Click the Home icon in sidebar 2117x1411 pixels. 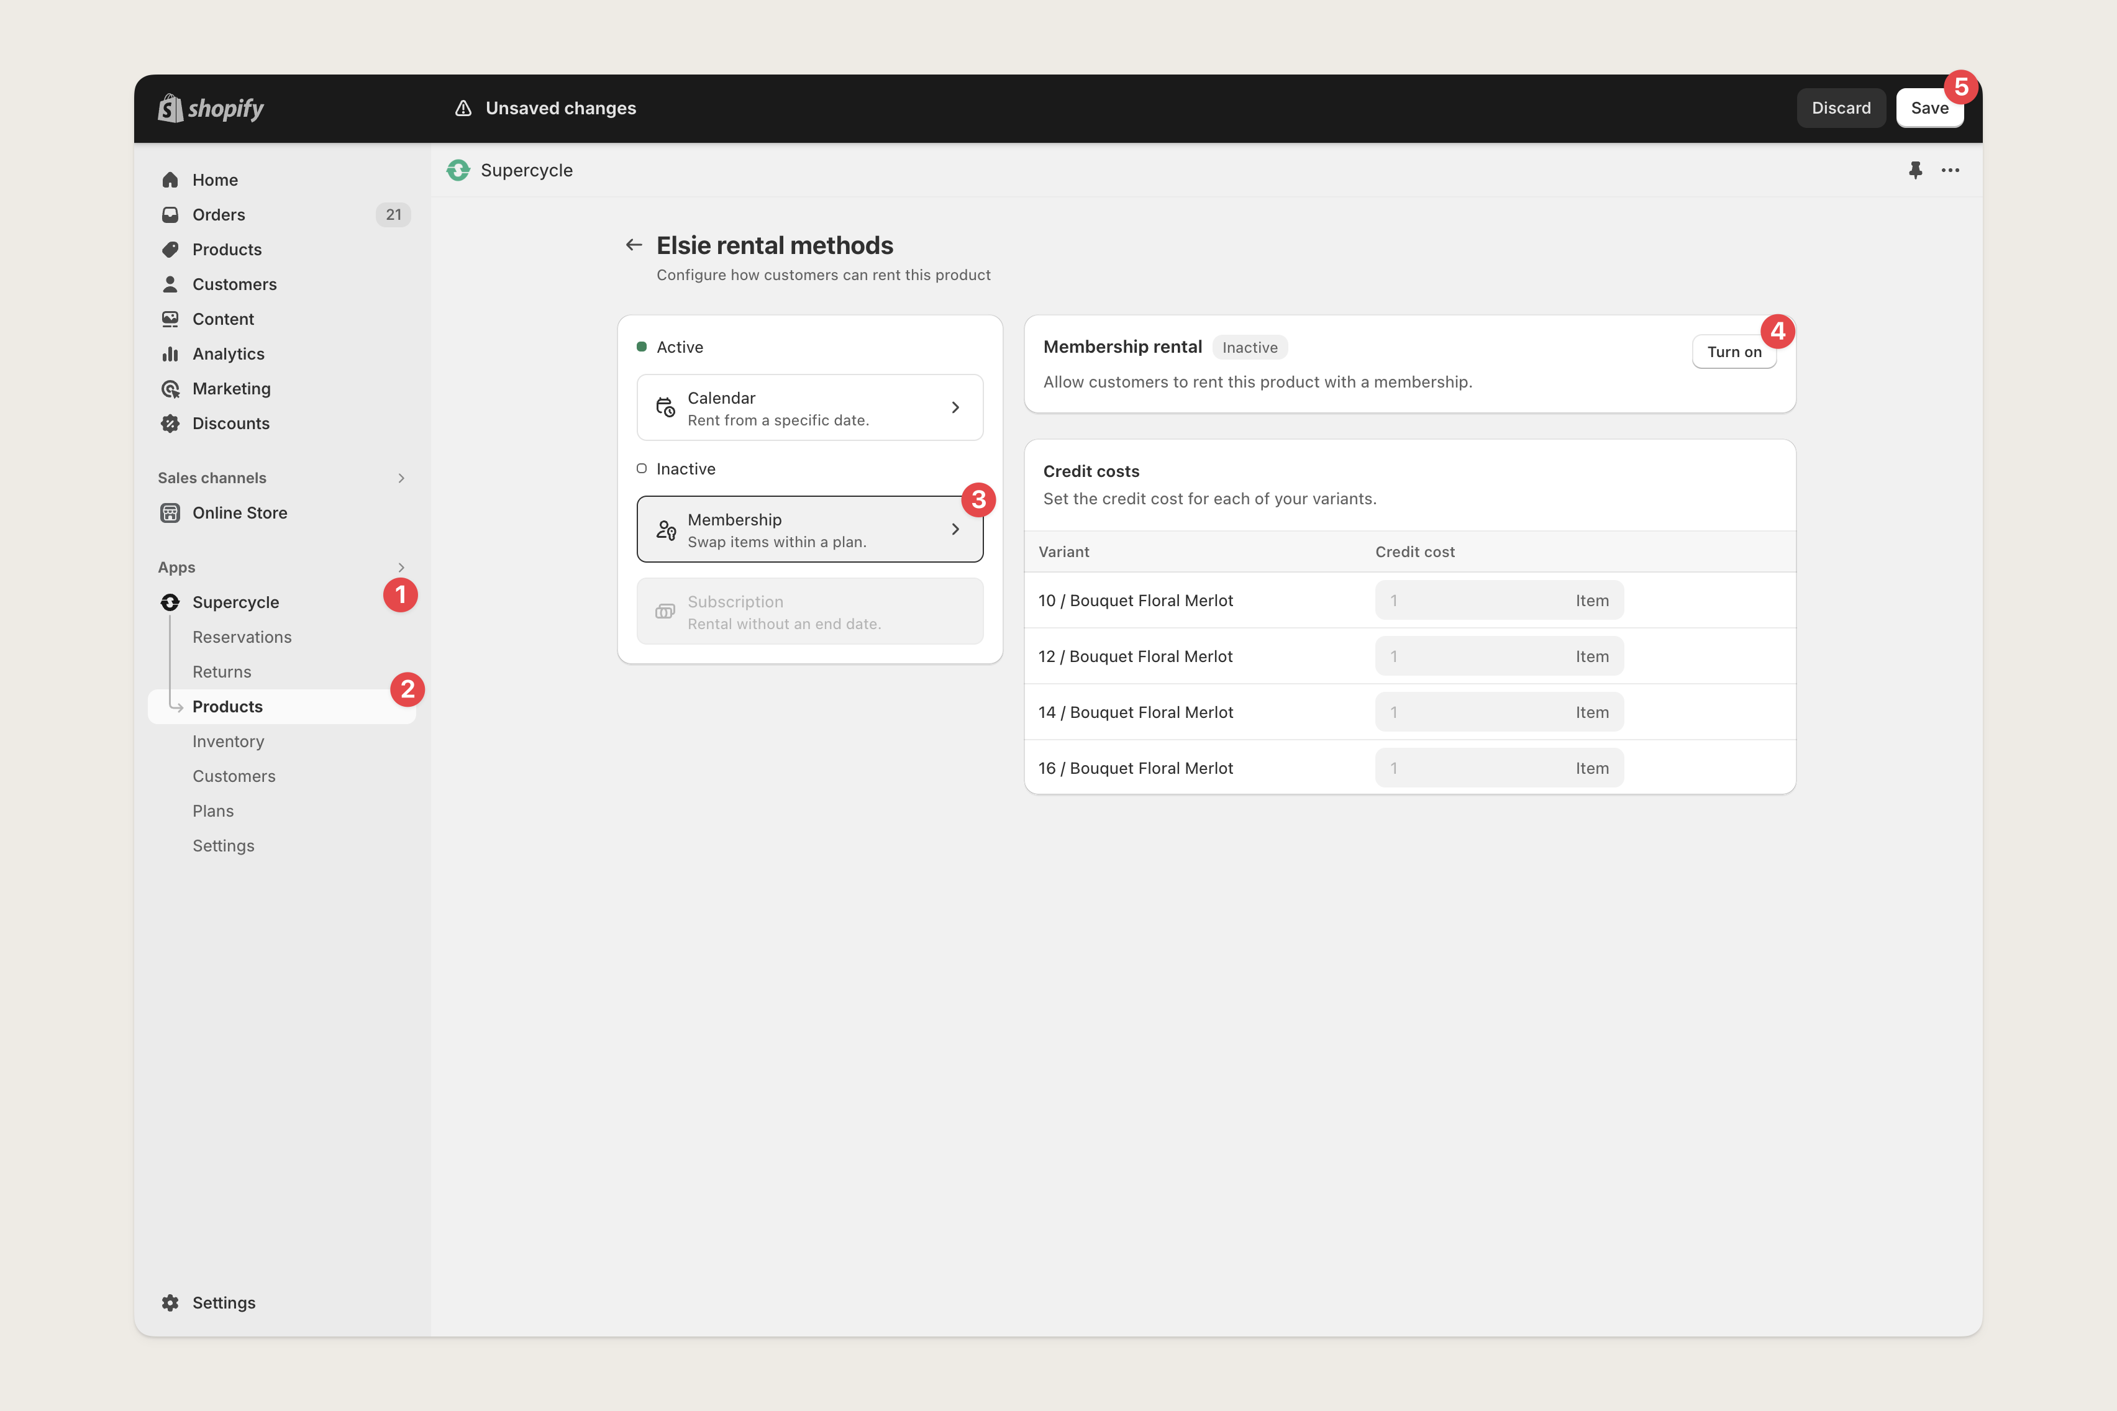click(x=170, y=180)
